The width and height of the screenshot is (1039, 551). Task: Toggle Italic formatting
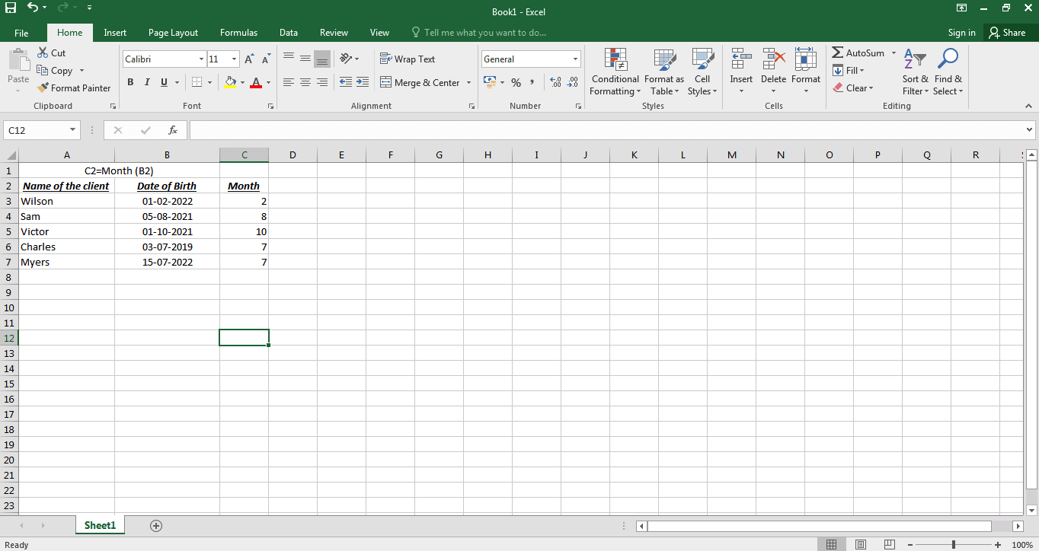tap(147, 82)
